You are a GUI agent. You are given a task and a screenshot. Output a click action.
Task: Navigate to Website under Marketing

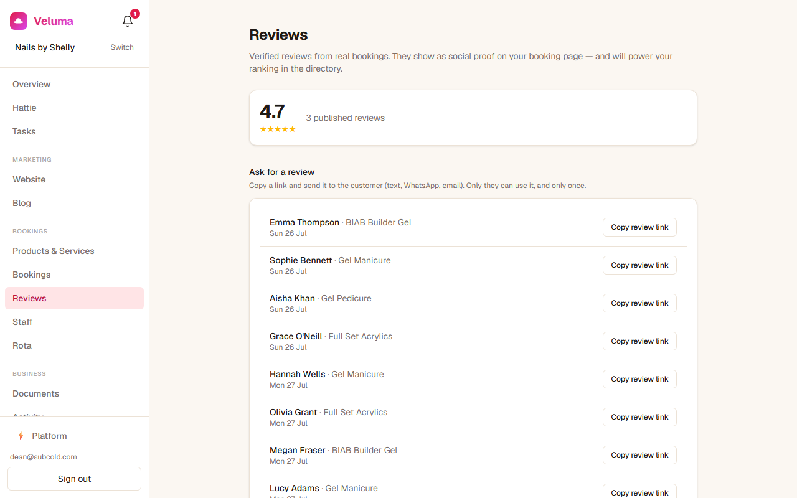[75, 179]
